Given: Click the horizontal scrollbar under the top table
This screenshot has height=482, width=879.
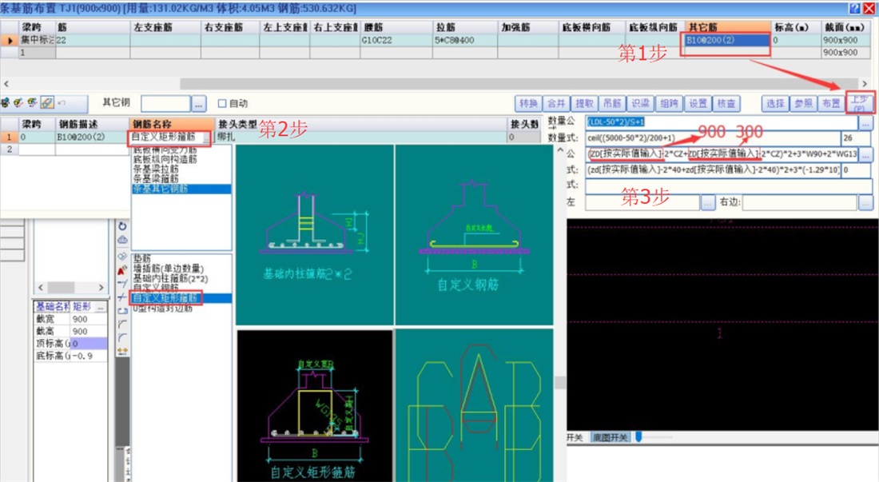Looking at the screenshot, I should [x=519, y=83].
